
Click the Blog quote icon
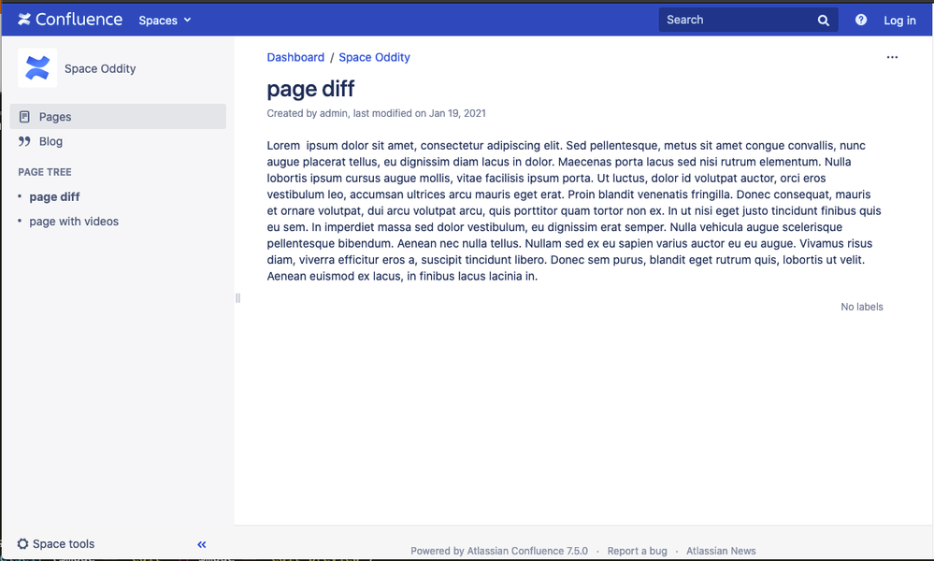pyautogui.click(x=24, y=141)
